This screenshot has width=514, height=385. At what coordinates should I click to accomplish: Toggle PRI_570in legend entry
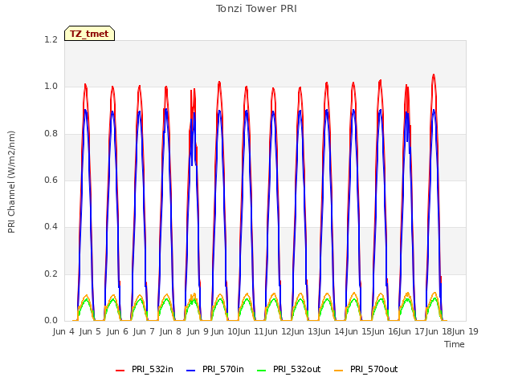click(215, 369)
